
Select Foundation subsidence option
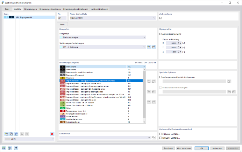(101, 114)
